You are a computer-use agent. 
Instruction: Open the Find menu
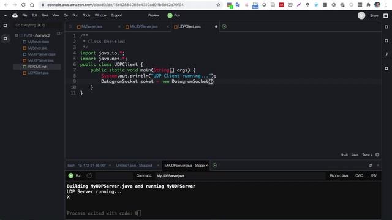(45, 15)
